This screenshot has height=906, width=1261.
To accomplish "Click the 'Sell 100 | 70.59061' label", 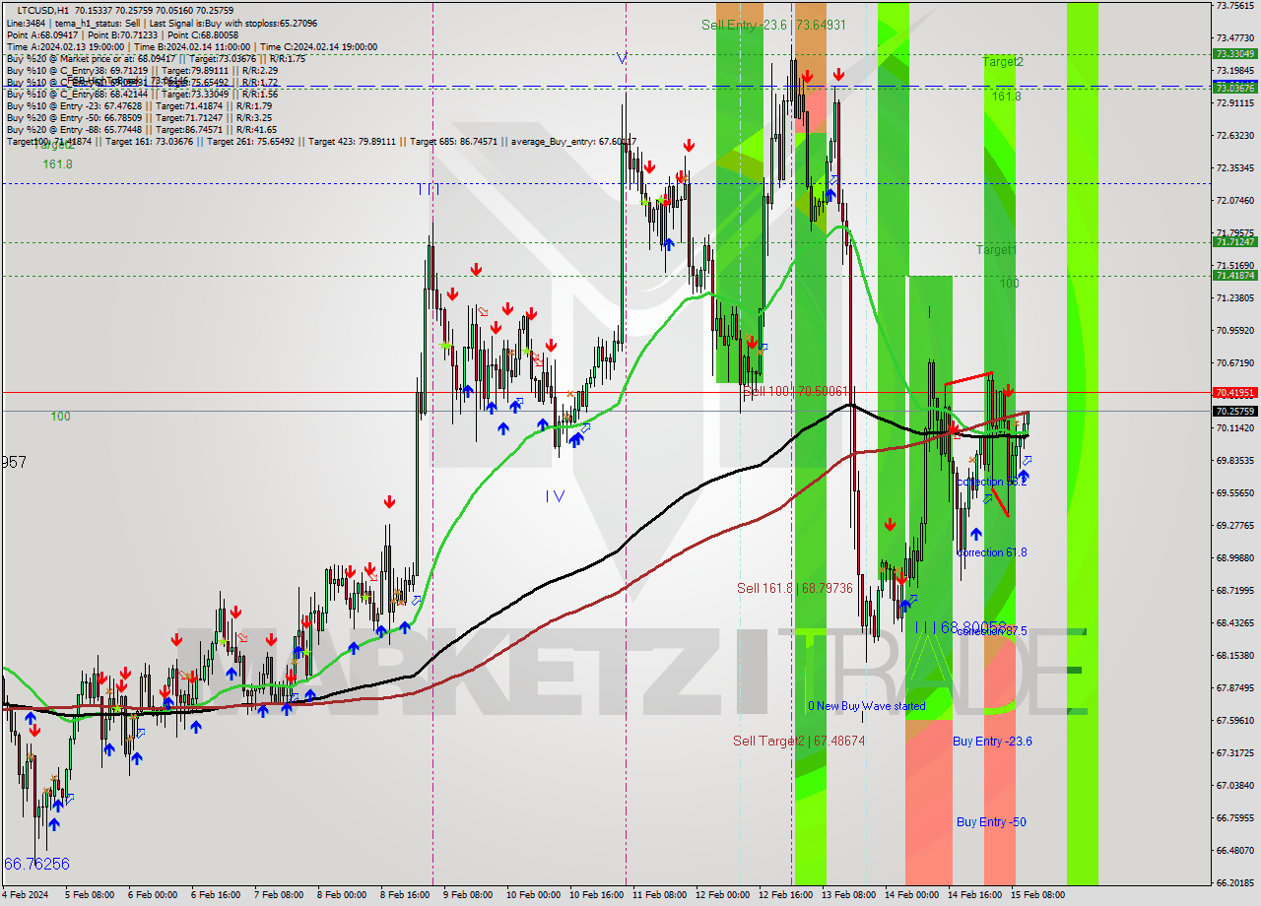I will tap(796, 392).
